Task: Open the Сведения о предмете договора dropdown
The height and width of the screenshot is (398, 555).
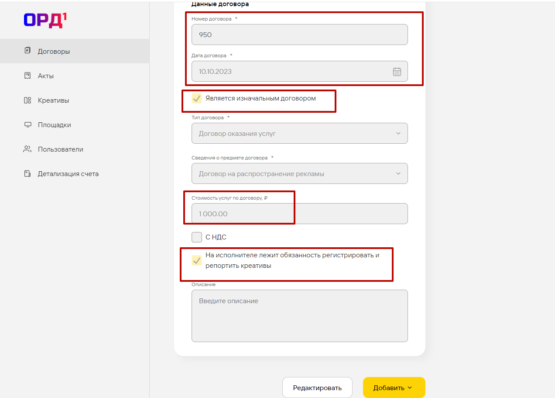Action: (x=299, y=174)
